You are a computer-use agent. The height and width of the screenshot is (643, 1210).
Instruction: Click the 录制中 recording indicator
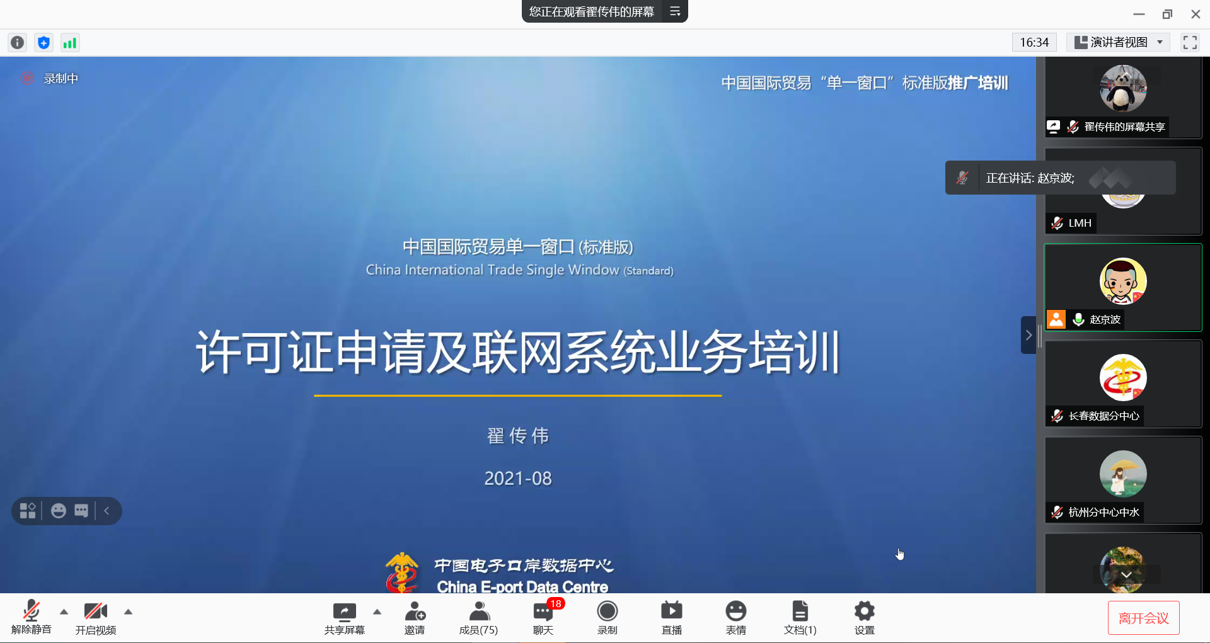[x=50, y=78]
